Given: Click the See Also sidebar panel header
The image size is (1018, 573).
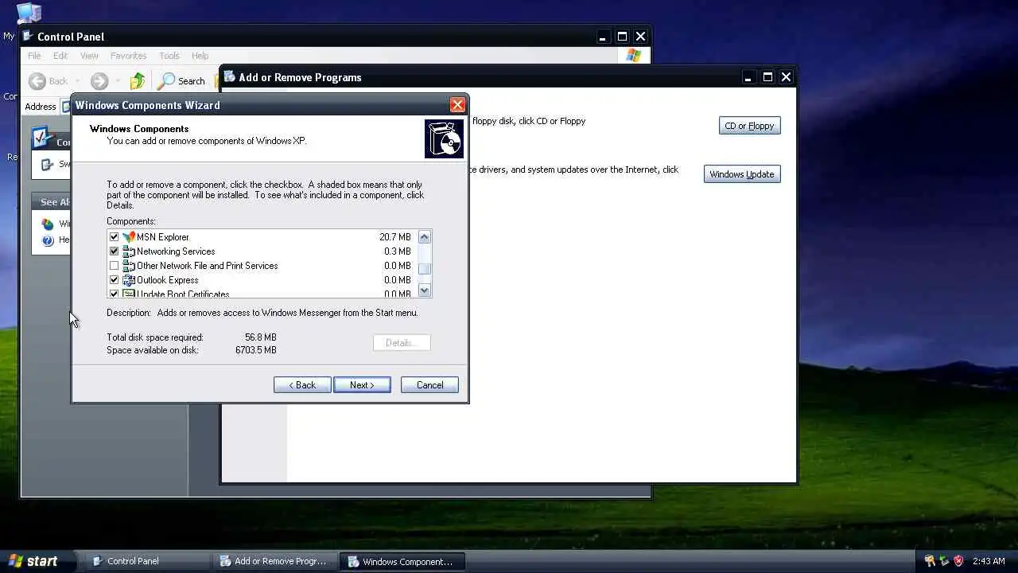Looking at the screenshot, I should click(52, 202).
